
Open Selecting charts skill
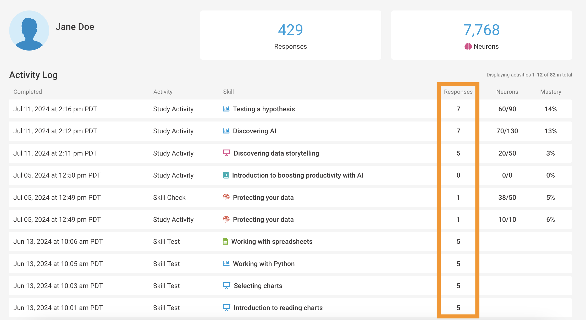pos(258,286)
